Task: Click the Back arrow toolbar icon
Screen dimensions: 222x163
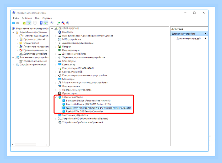Action: pyautogui.click(x=14, y=23)
